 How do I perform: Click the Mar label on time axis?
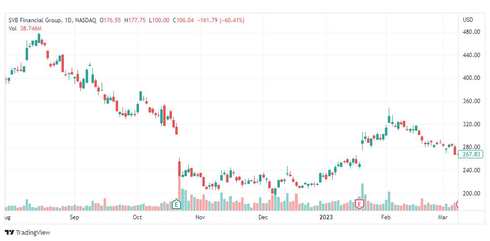tap(443, 217)
